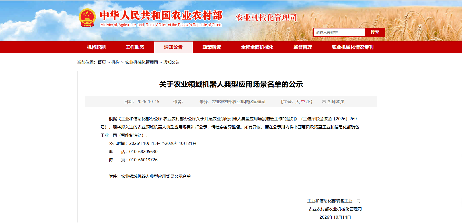Focus the keyword search input field
The width and height of the screenshot is (462, 223).
coord(339,32)
